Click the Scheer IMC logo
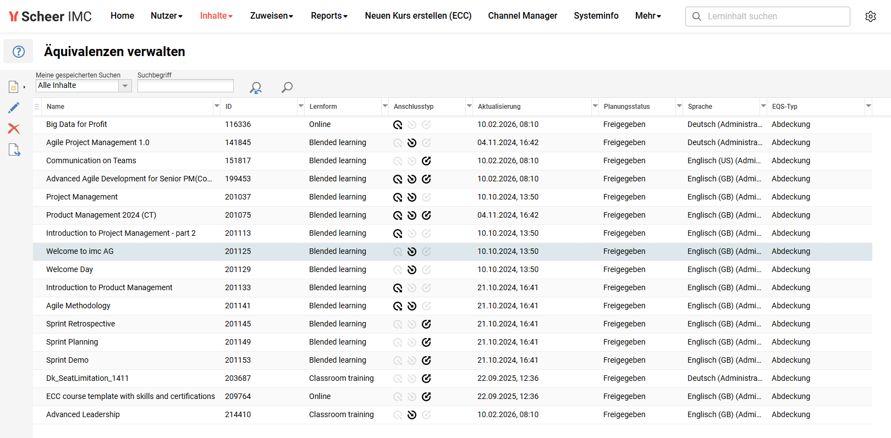 click(x=50, y=16)
